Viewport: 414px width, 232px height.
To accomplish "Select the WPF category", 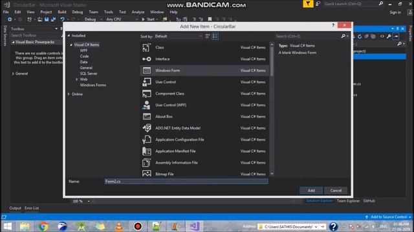I will click(x=83, y=50).
